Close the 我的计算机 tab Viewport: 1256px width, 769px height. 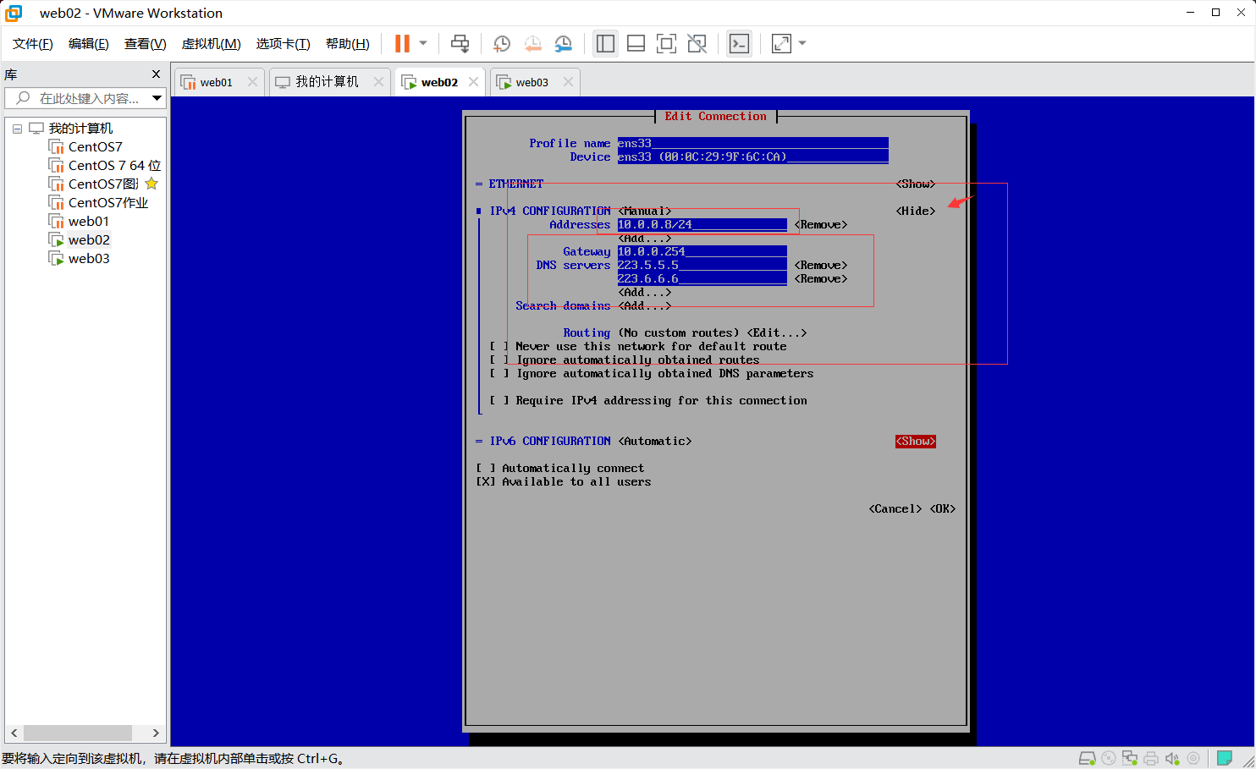(x=378, y=82)
